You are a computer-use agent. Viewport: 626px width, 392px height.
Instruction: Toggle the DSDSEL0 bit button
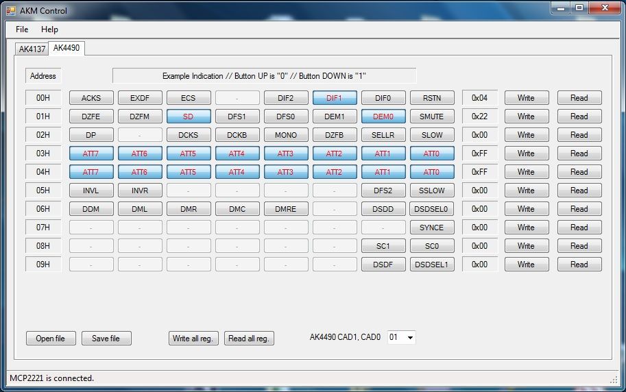click(432, 209)
